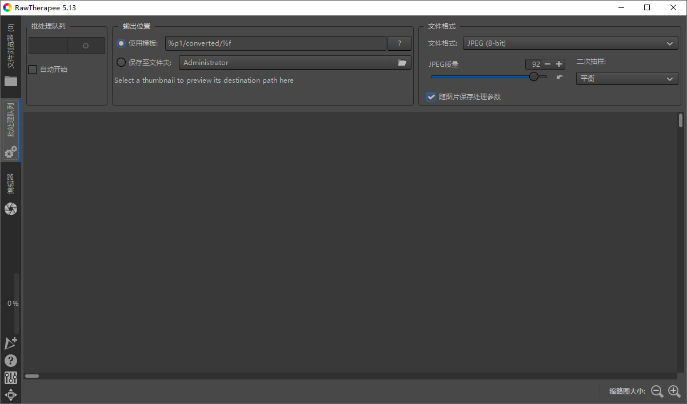Increase JPEG quality with the plus button
The image size is (687, 404).
pyautogui.click(x=559, y=64)
